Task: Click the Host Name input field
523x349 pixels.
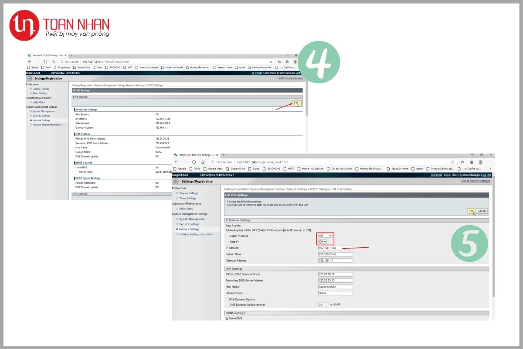Action: 336,287
